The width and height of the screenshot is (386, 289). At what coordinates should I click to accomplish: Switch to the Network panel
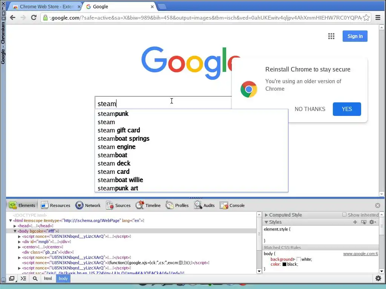88,205
